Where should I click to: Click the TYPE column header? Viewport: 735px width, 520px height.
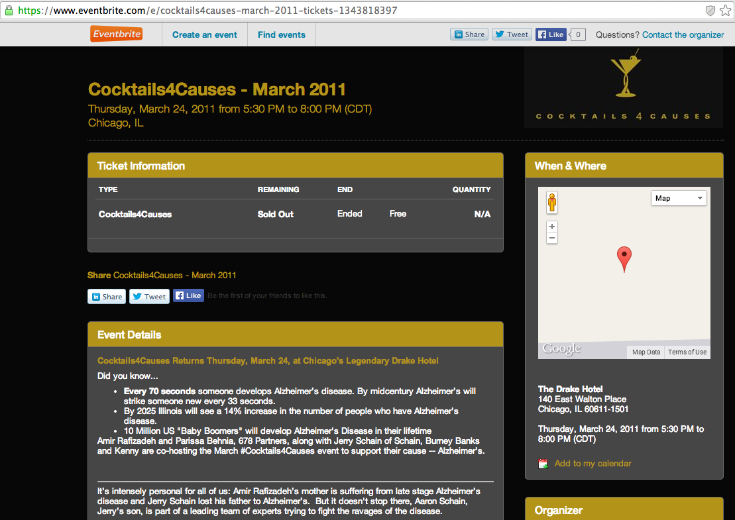pyautogui.click(x=108, y=189)
